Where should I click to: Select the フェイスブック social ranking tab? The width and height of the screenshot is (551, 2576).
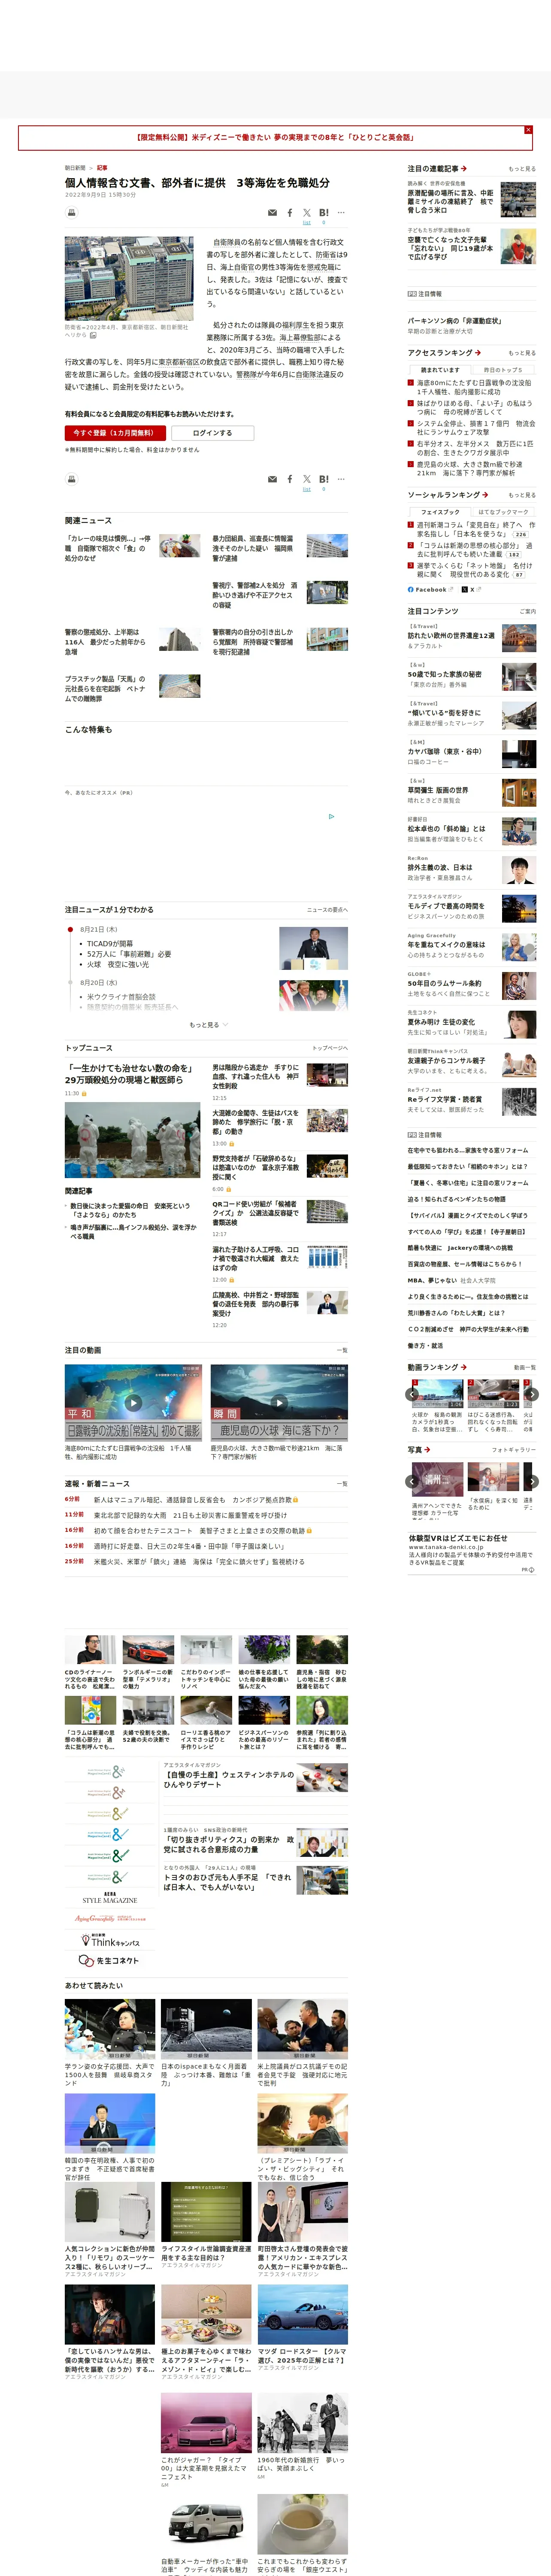(x=440, y=512)
